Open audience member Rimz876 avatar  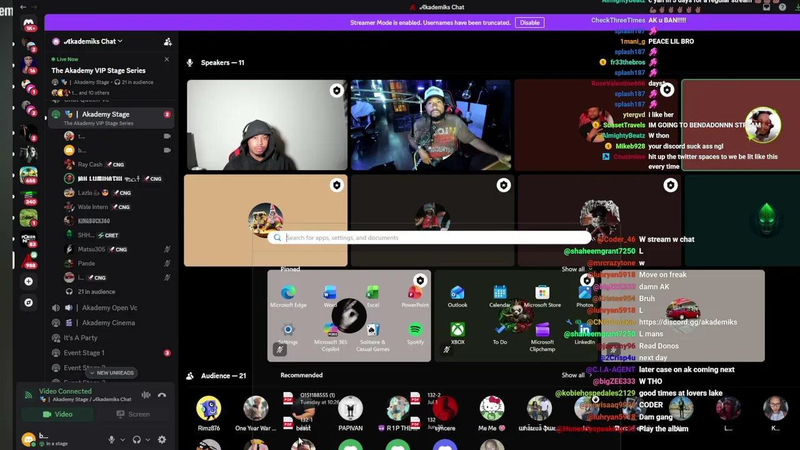[209, 408]
